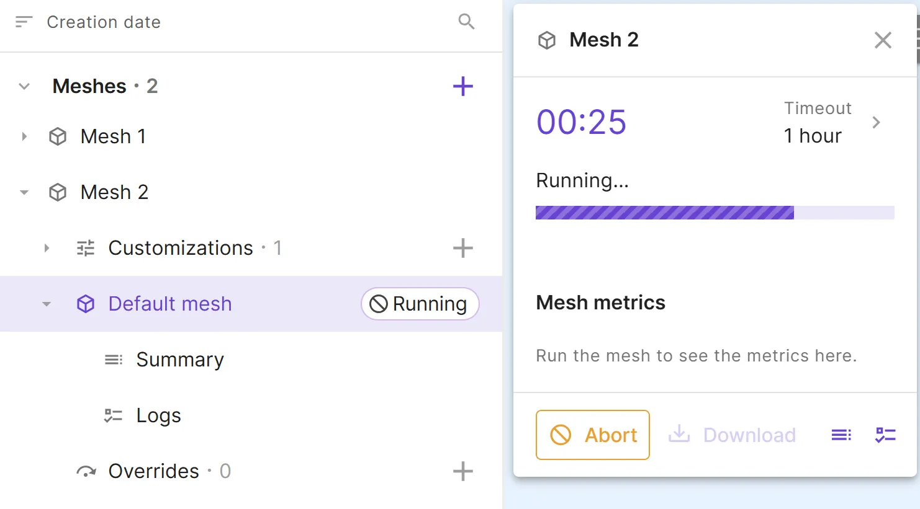Click the Mesh 2 cube icon

point(57,192)
